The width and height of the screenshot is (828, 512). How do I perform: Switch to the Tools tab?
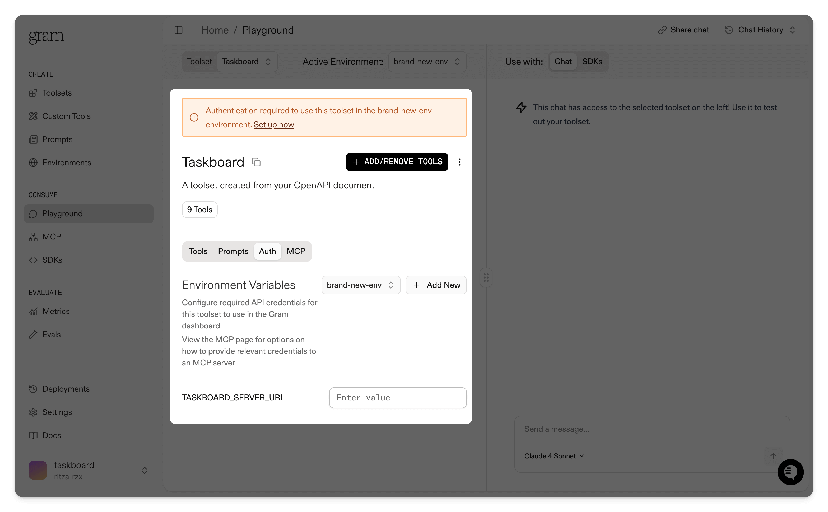[198, 251]
